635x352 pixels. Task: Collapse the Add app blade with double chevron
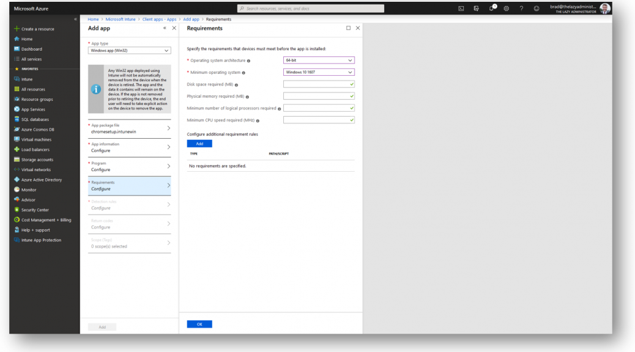click(x=165, y=28)
